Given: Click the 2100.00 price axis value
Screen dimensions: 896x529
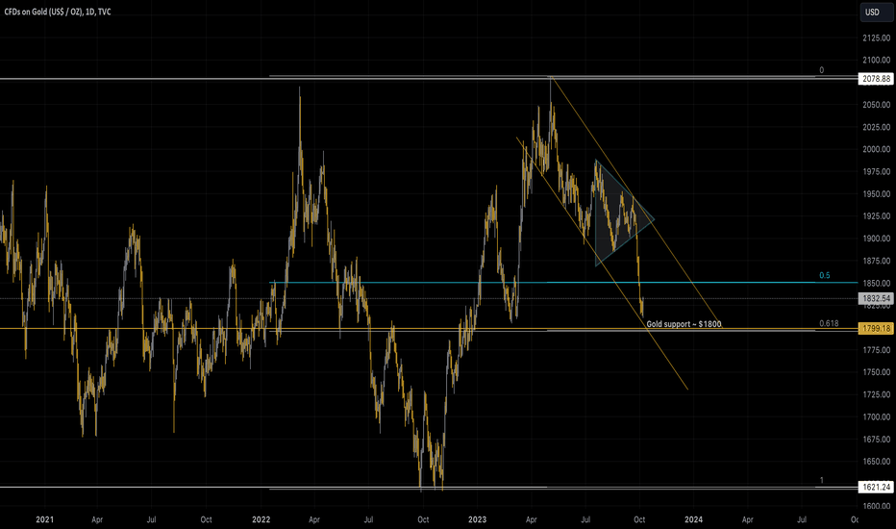Looking at the screenshot, I should tap(876, 60).
